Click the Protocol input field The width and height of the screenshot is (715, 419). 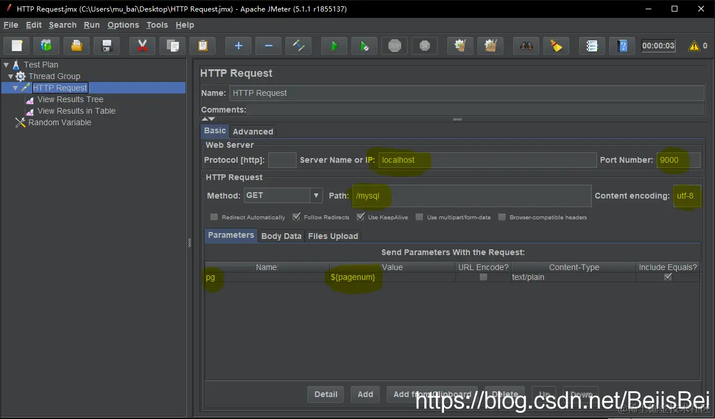click(282, 160)
